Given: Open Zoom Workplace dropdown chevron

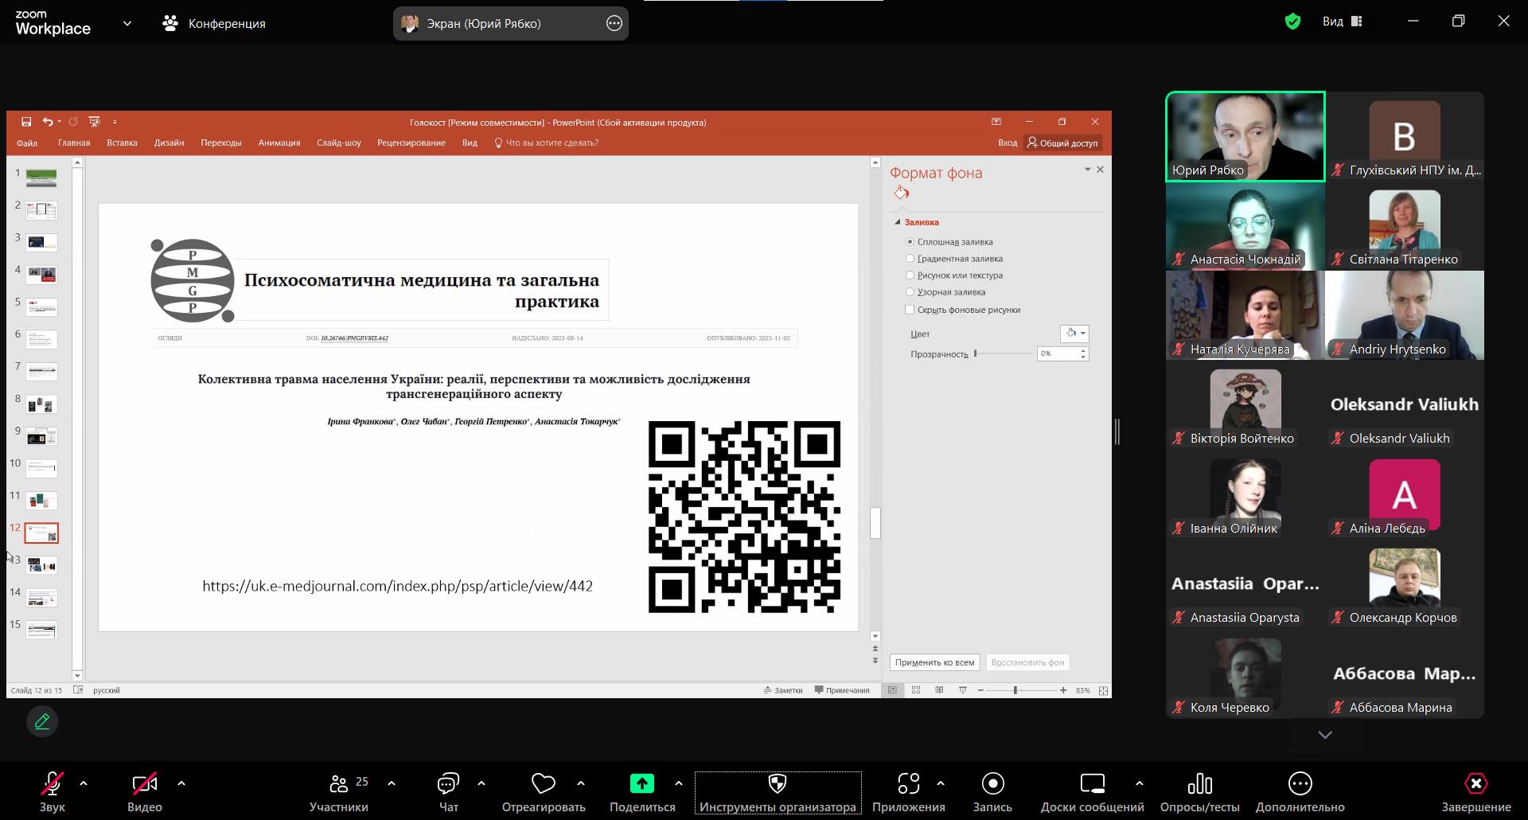Looking at the screenshot, I should point(127,24).
